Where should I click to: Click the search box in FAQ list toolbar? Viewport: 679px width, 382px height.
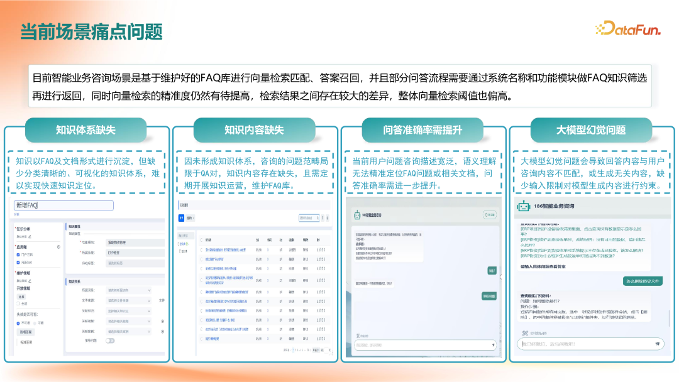[x=309, y=218]
